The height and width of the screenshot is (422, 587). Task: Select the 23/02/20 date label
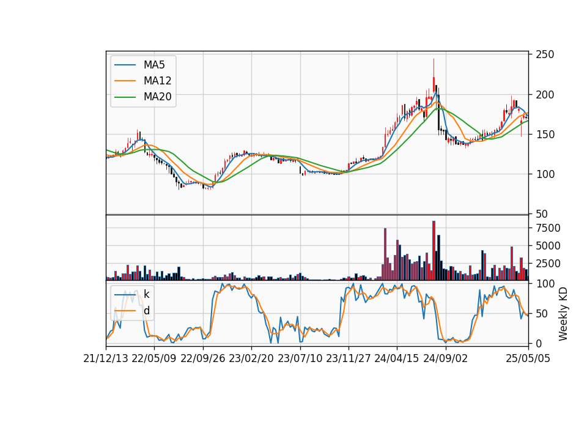click(x=251, y=359)
